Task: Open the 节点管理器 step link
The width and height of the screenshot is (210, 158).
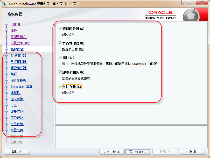Action: pos(18,62)
